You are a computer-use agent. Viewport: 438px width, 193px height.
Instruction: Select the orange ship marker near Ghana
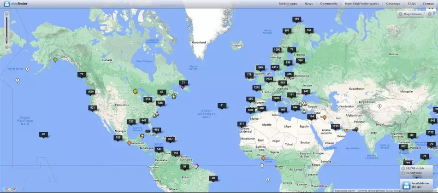tap(263, 158)
